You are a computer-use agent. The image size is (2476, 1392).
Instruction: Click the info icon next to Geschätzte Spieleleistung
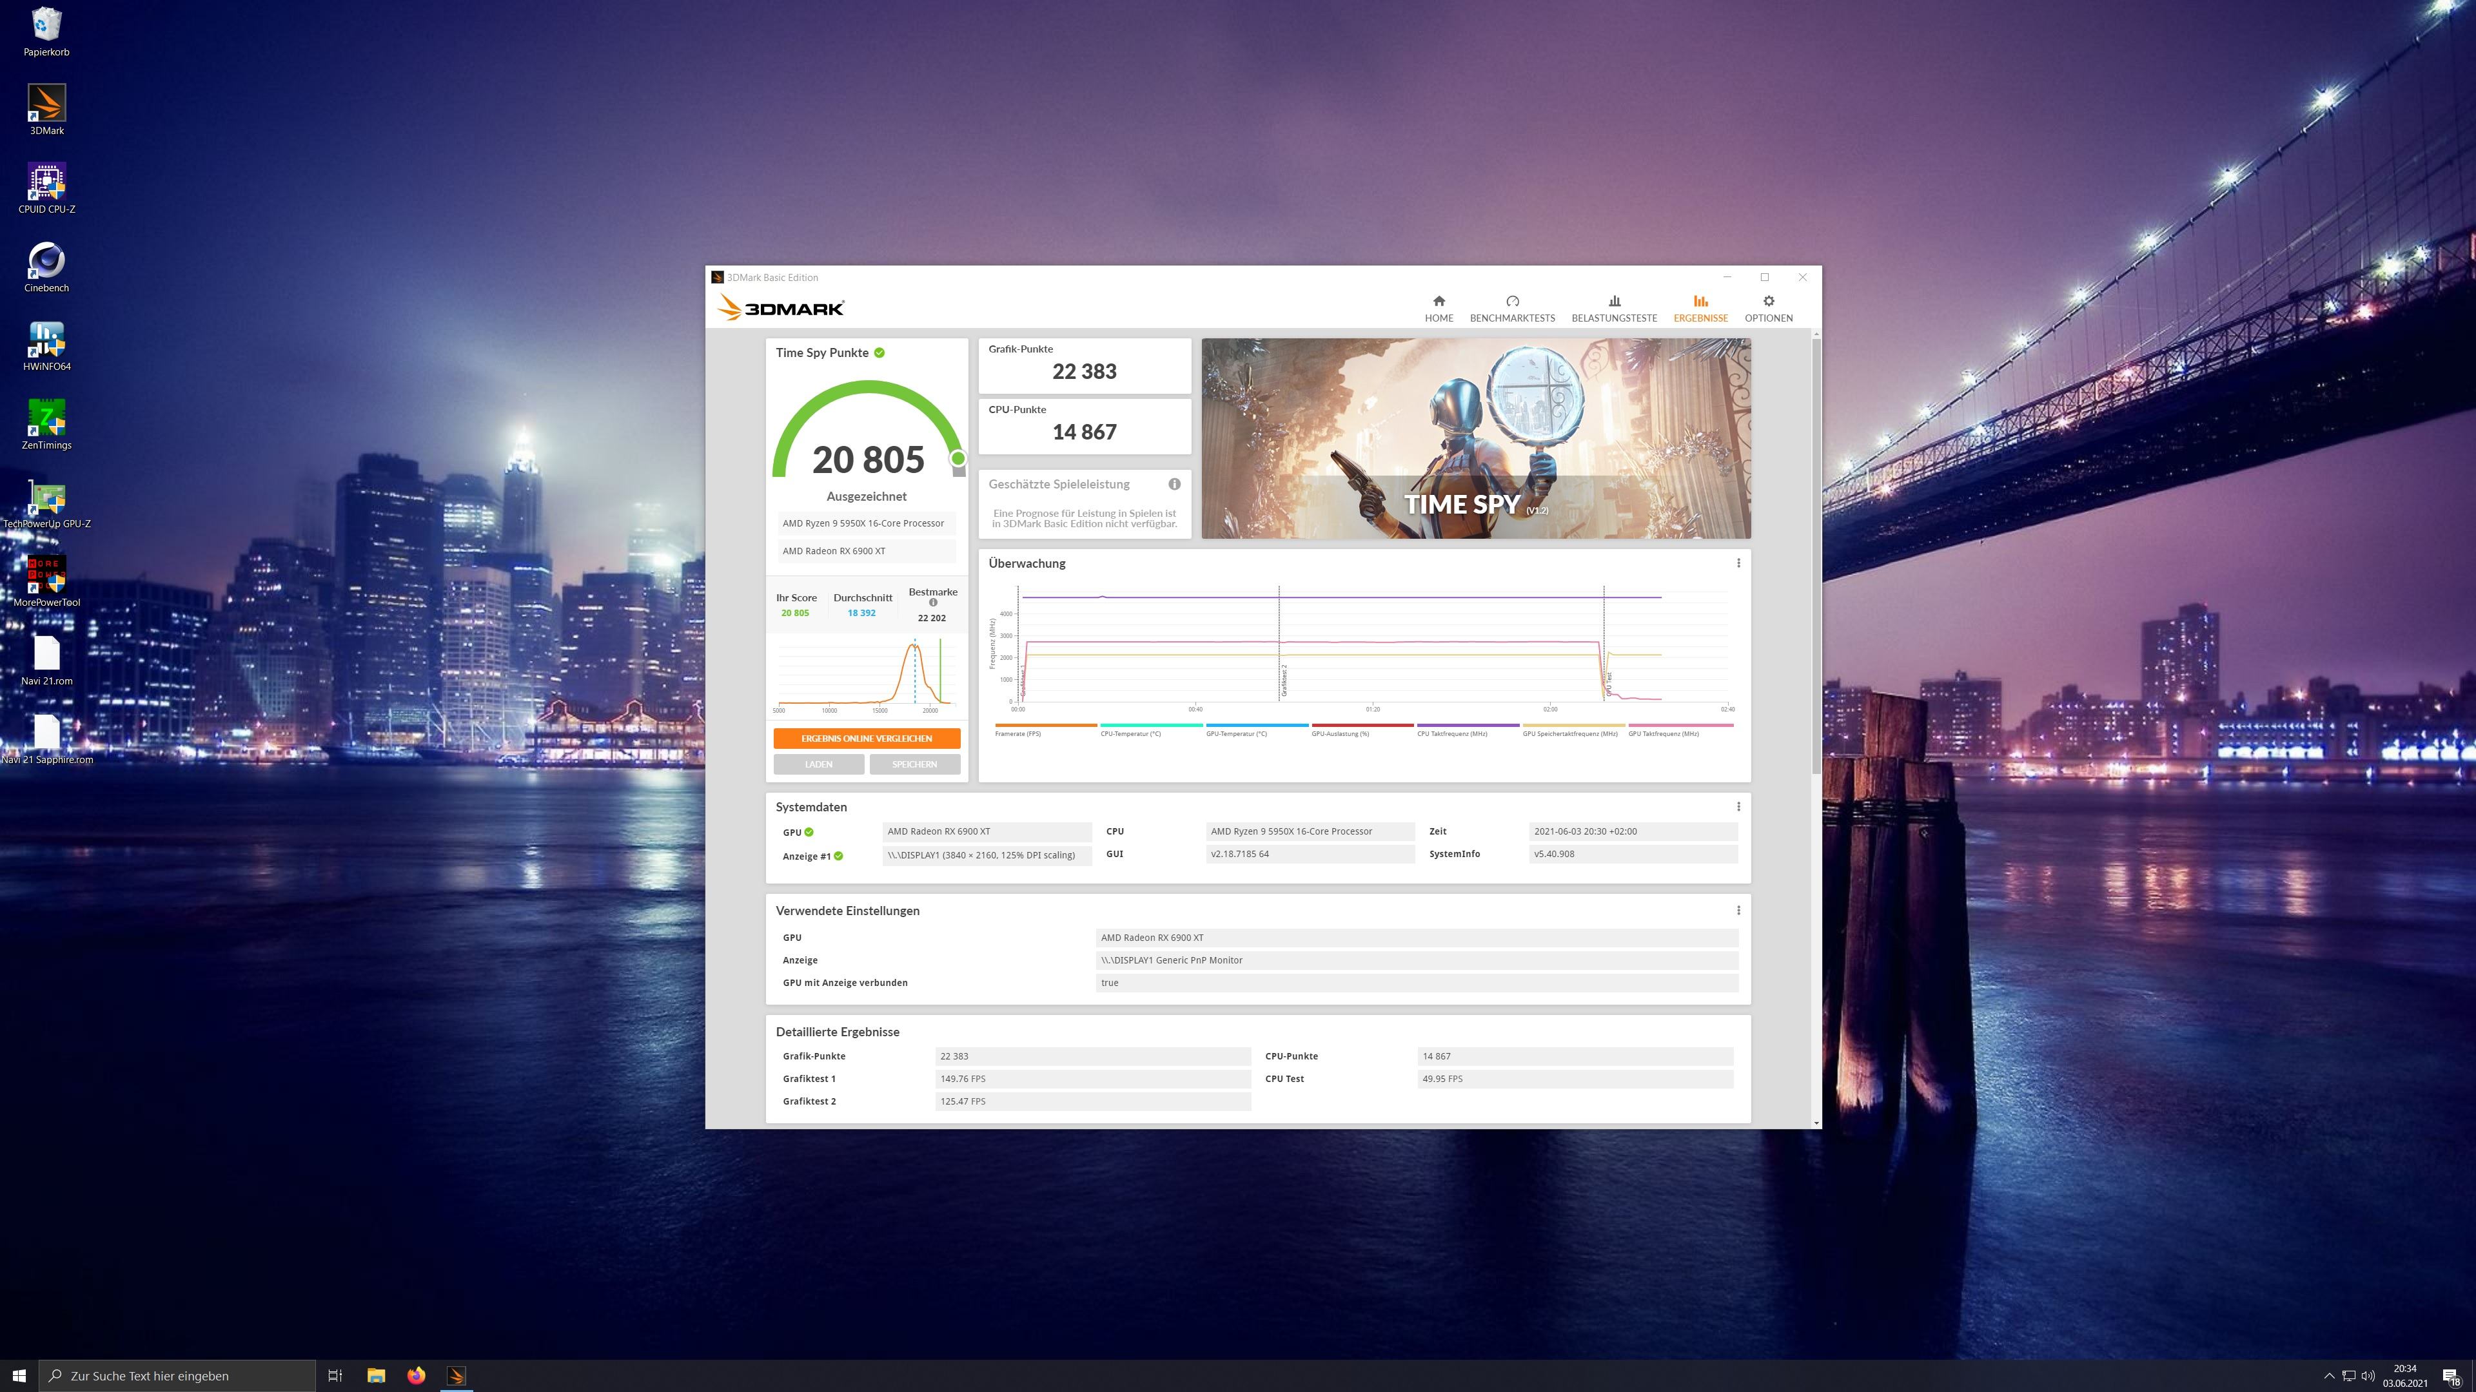[x=1174, y=484]
